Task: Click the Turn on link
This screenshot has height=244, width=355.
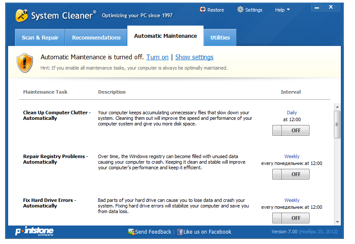Action: [x=157, y=57]
